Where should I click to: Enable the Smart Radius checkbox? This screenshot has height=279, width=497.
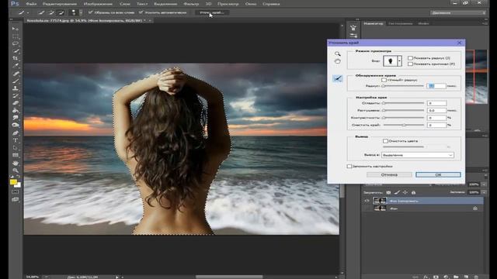pos(384,80)
